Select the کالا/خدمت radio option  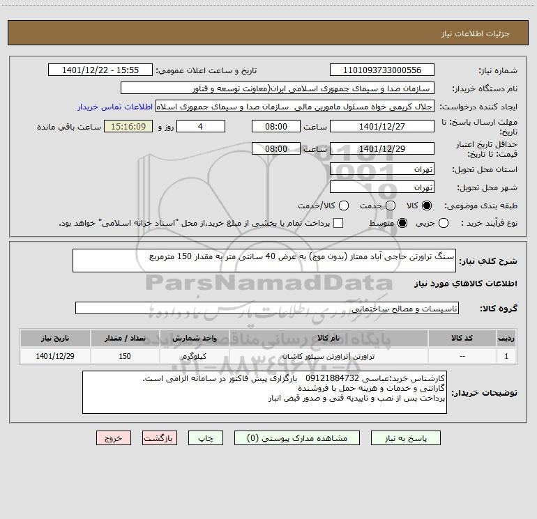click(344, 206)
